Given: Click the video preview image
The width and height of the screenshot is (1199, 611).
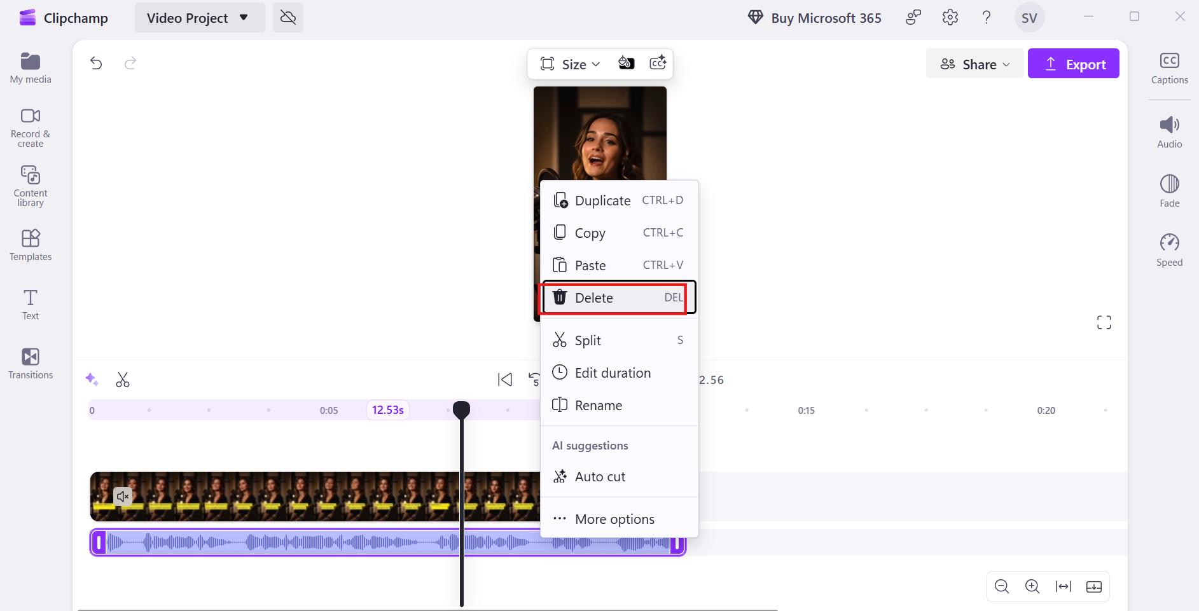Looking at the screenshot, I should coord(600,134).
